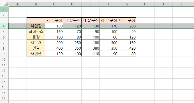This screenshot has height=103, width=194.
Task: Click the '크레파스' row label cell
Action: (x=36, y=31)
